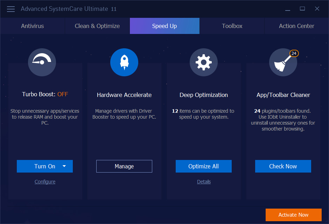Click the Turbo Boost: OFF heading
This screenshot has height=224, width=329.
45,94
